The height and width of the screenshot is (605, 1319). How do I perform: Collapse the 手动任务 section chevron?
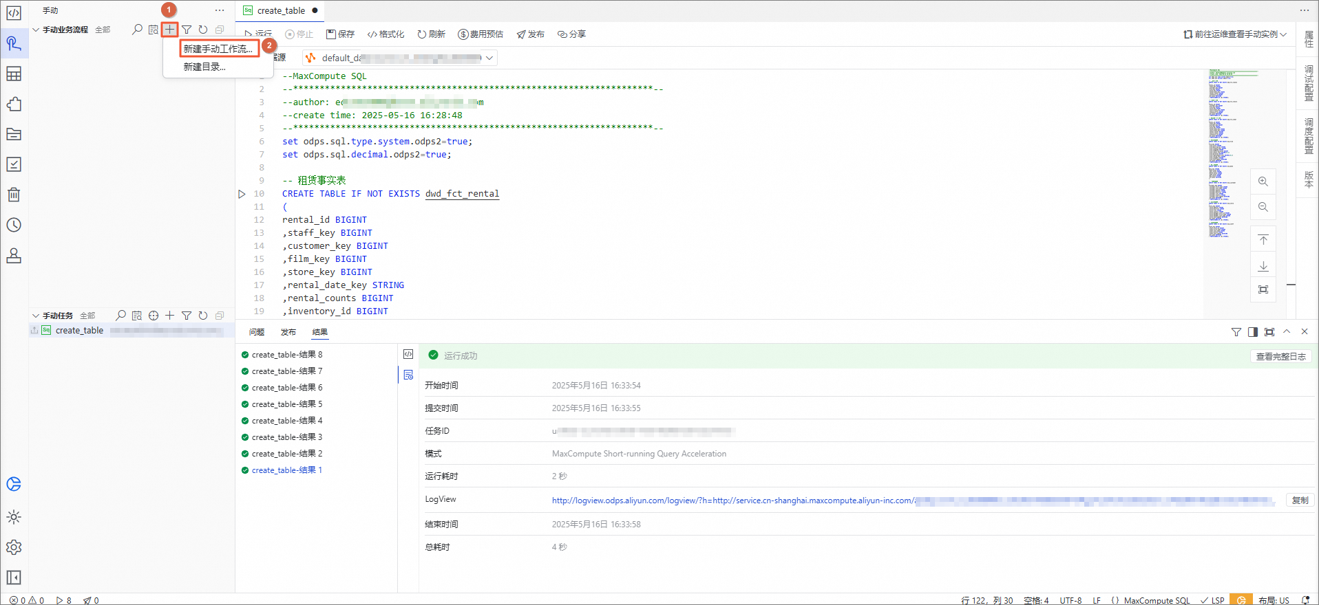coord(36,316)
